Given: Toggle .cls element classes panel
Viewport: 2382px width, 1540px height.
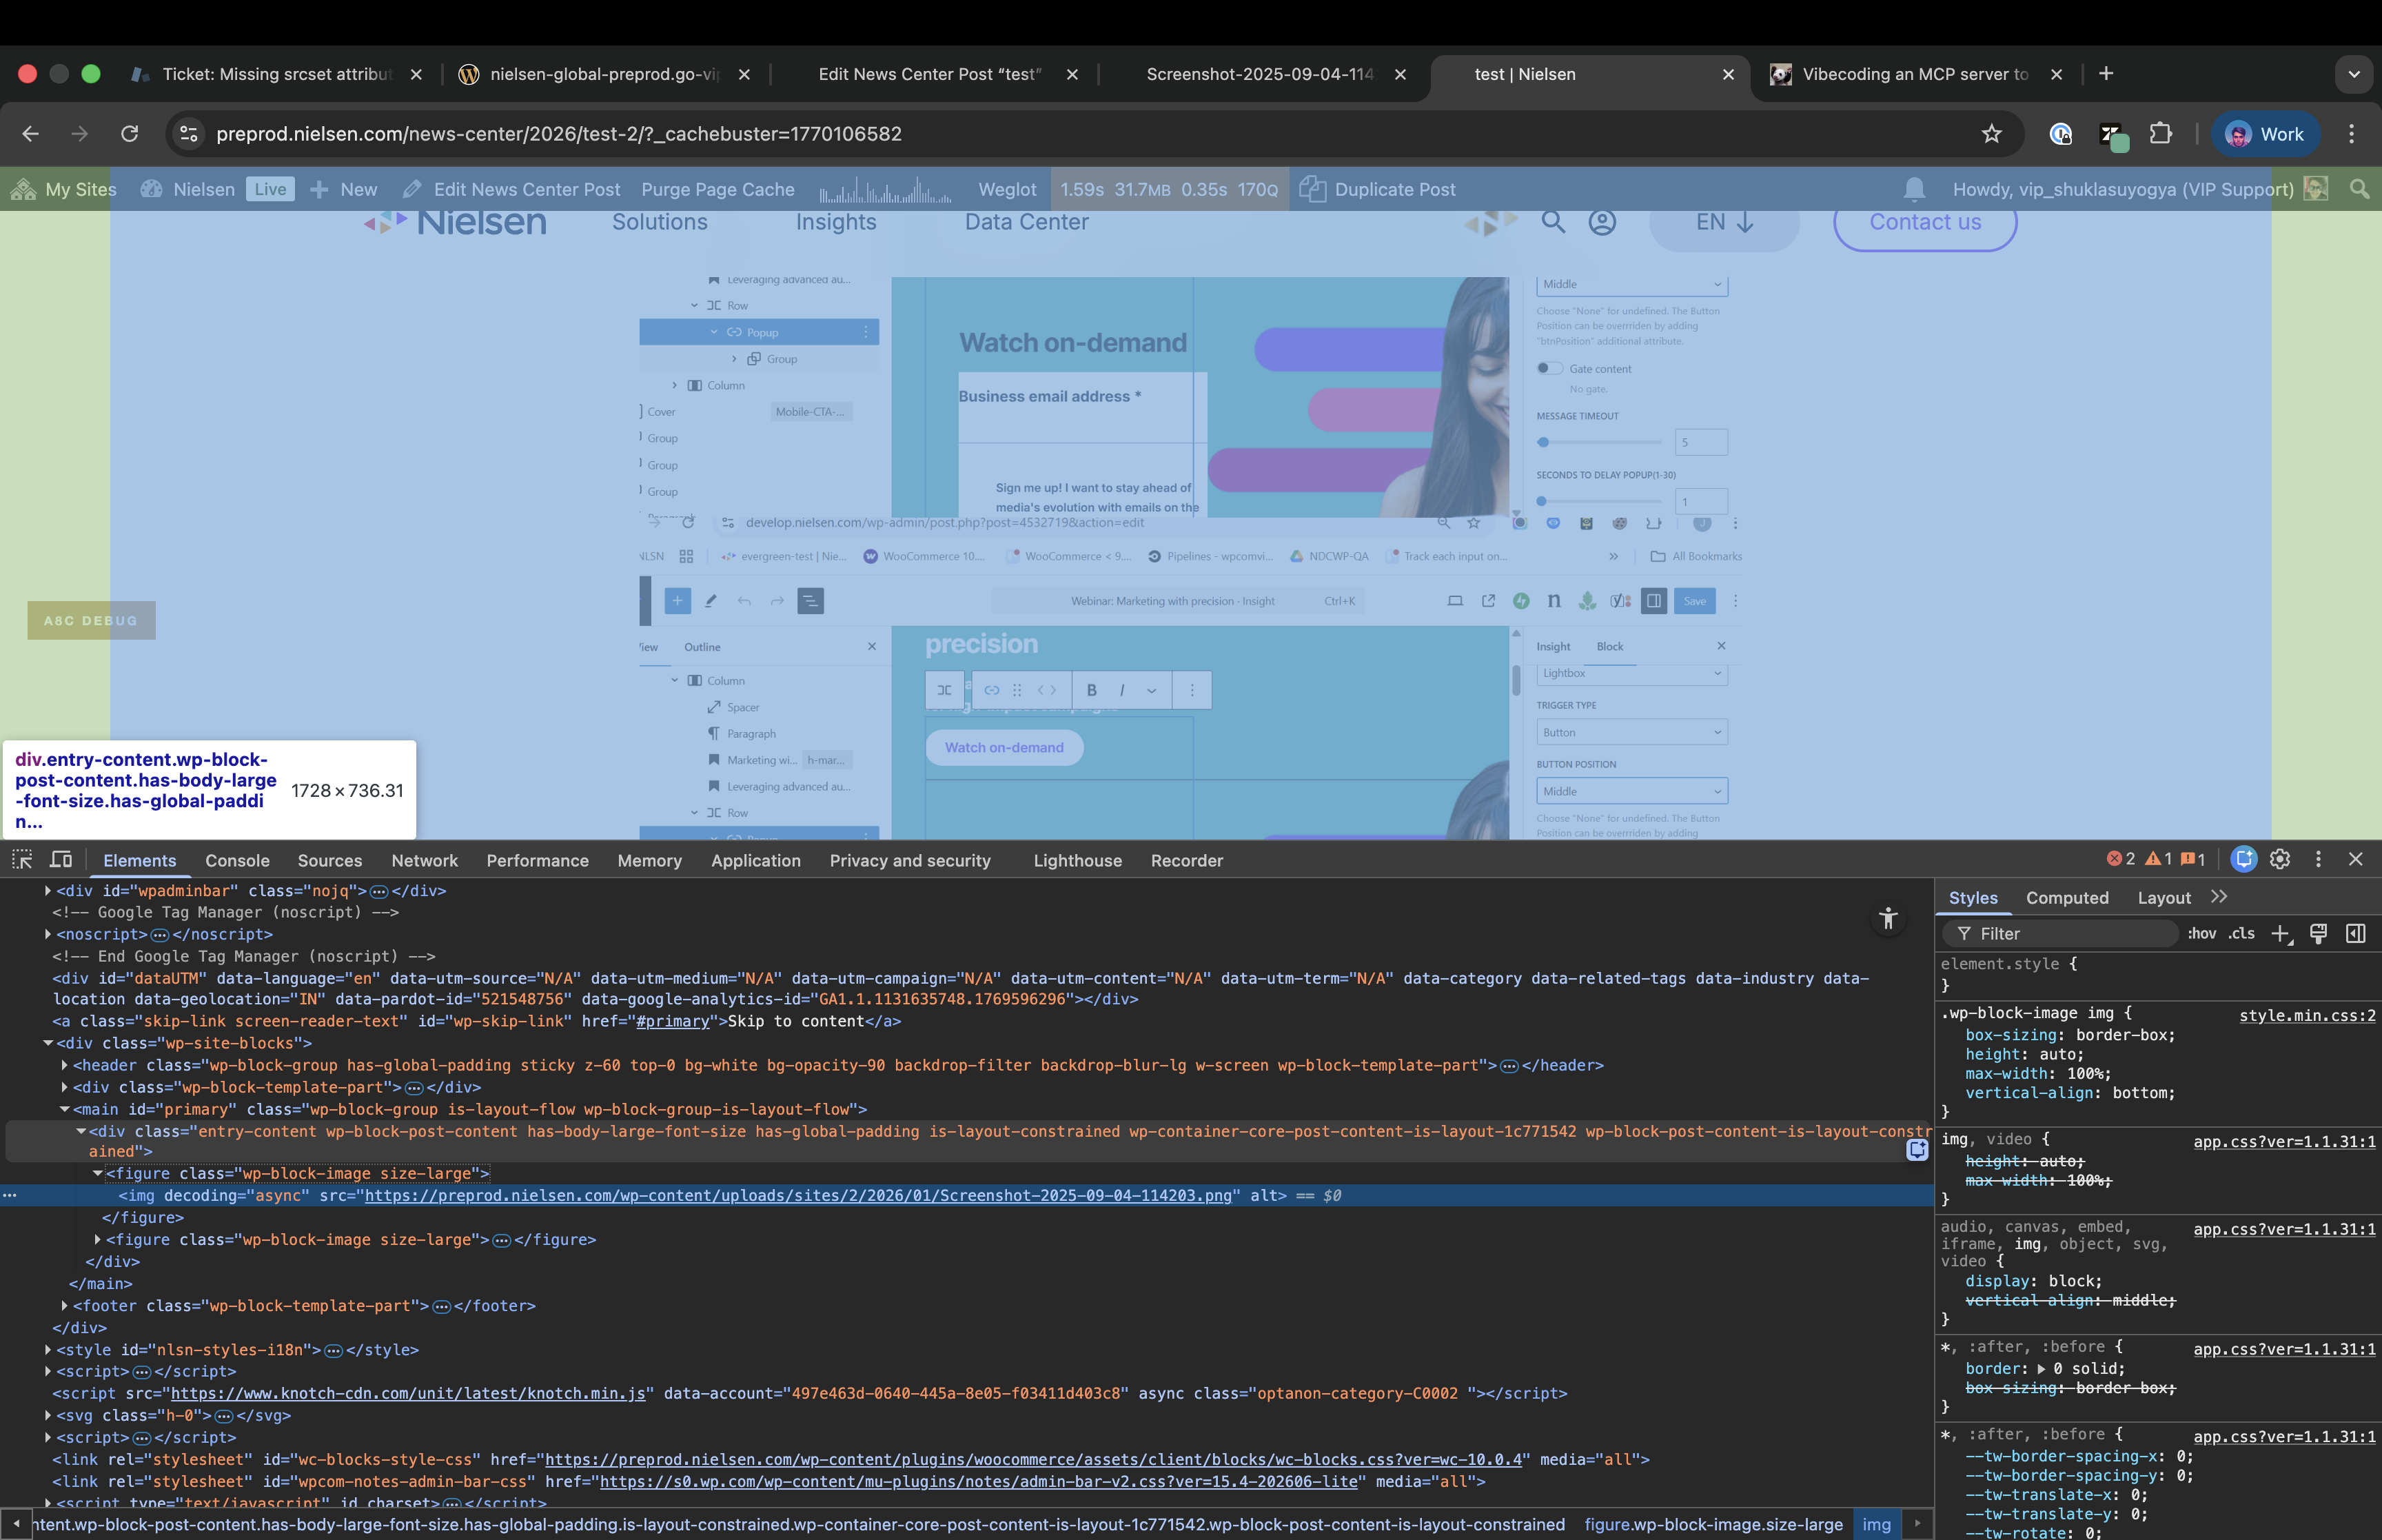Looking at the screenshot, I should tap(2242, 933).
